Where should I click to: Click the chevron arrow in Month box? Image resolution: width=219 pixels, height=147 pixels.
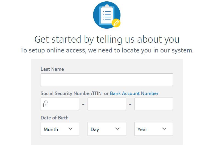(70, 129)
